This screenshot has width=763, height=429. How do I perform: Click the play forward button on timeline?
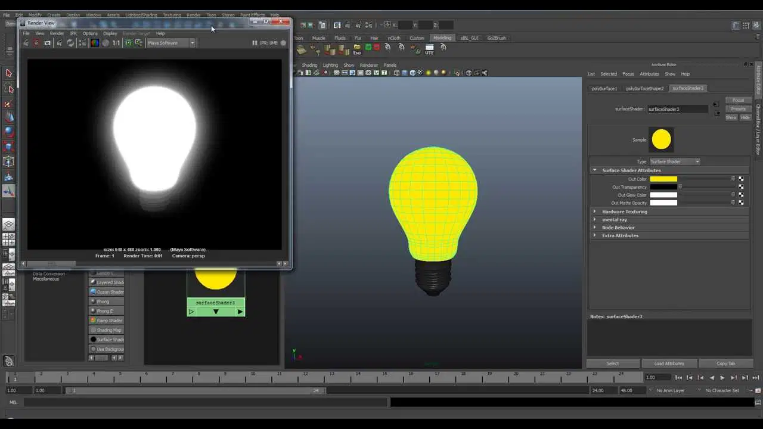click(722, 378)
